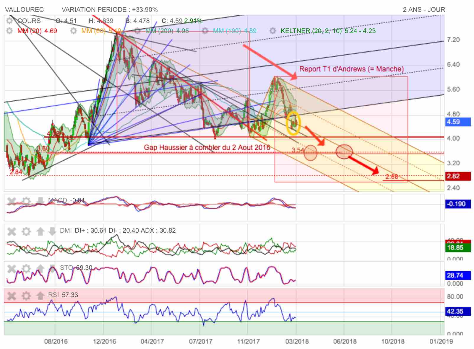Viewport: 474px width, 349px height.
Task: Move STO panel up with arrow
Action: (x=40, y=269)
